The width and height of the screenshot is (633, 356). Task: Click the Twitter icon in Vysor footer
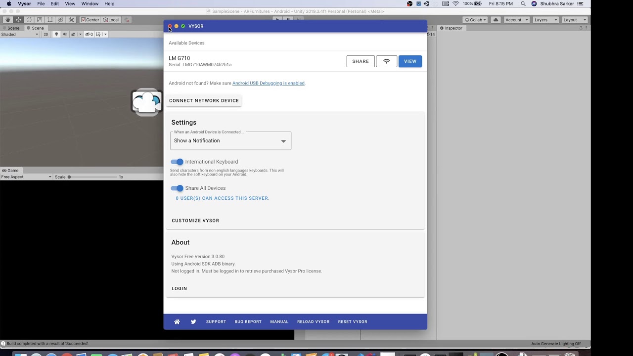[193, 322]
